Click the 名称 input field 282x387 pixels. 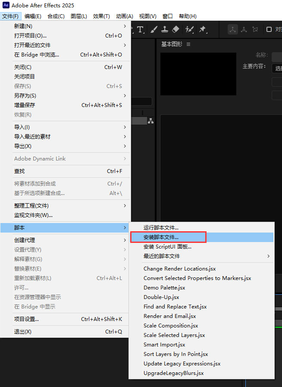click(277, 57)
